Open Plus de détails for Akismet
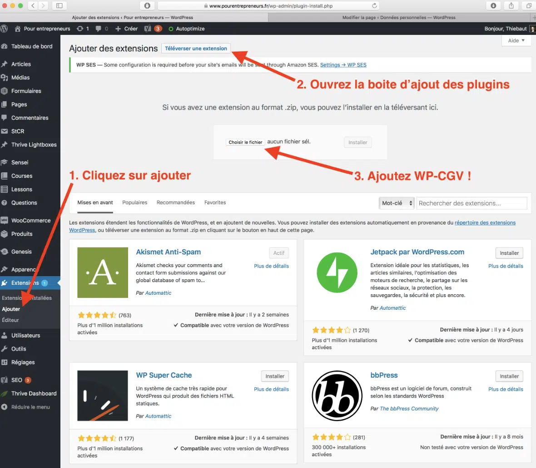The height and width of the screenshot is (468, 536). [271, 266]
